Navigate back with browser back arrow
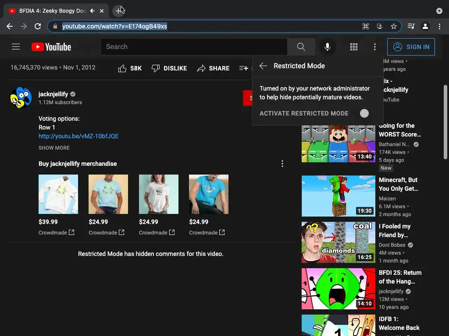Screen dimensions: 449x336 (10, 26)
